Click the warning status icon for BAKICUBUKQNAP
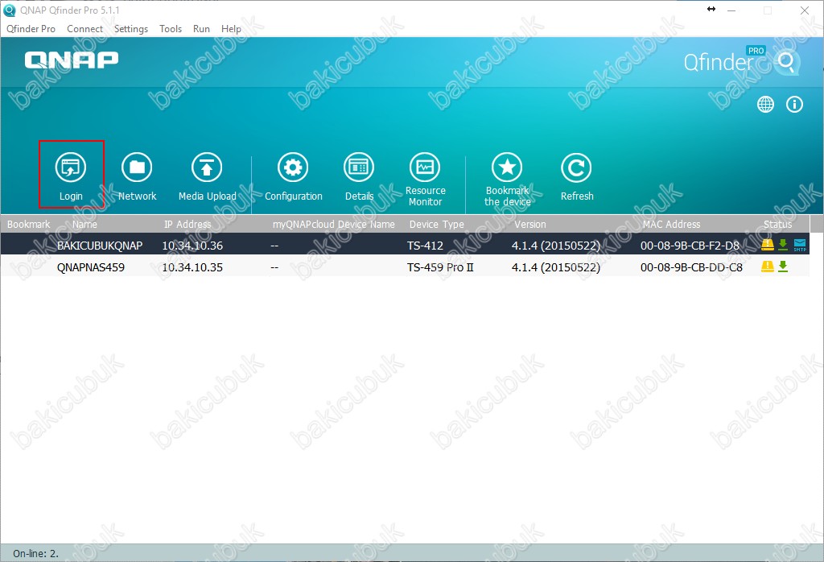The width and height of the screenshot is (824, 562). [x=768, y=245]
